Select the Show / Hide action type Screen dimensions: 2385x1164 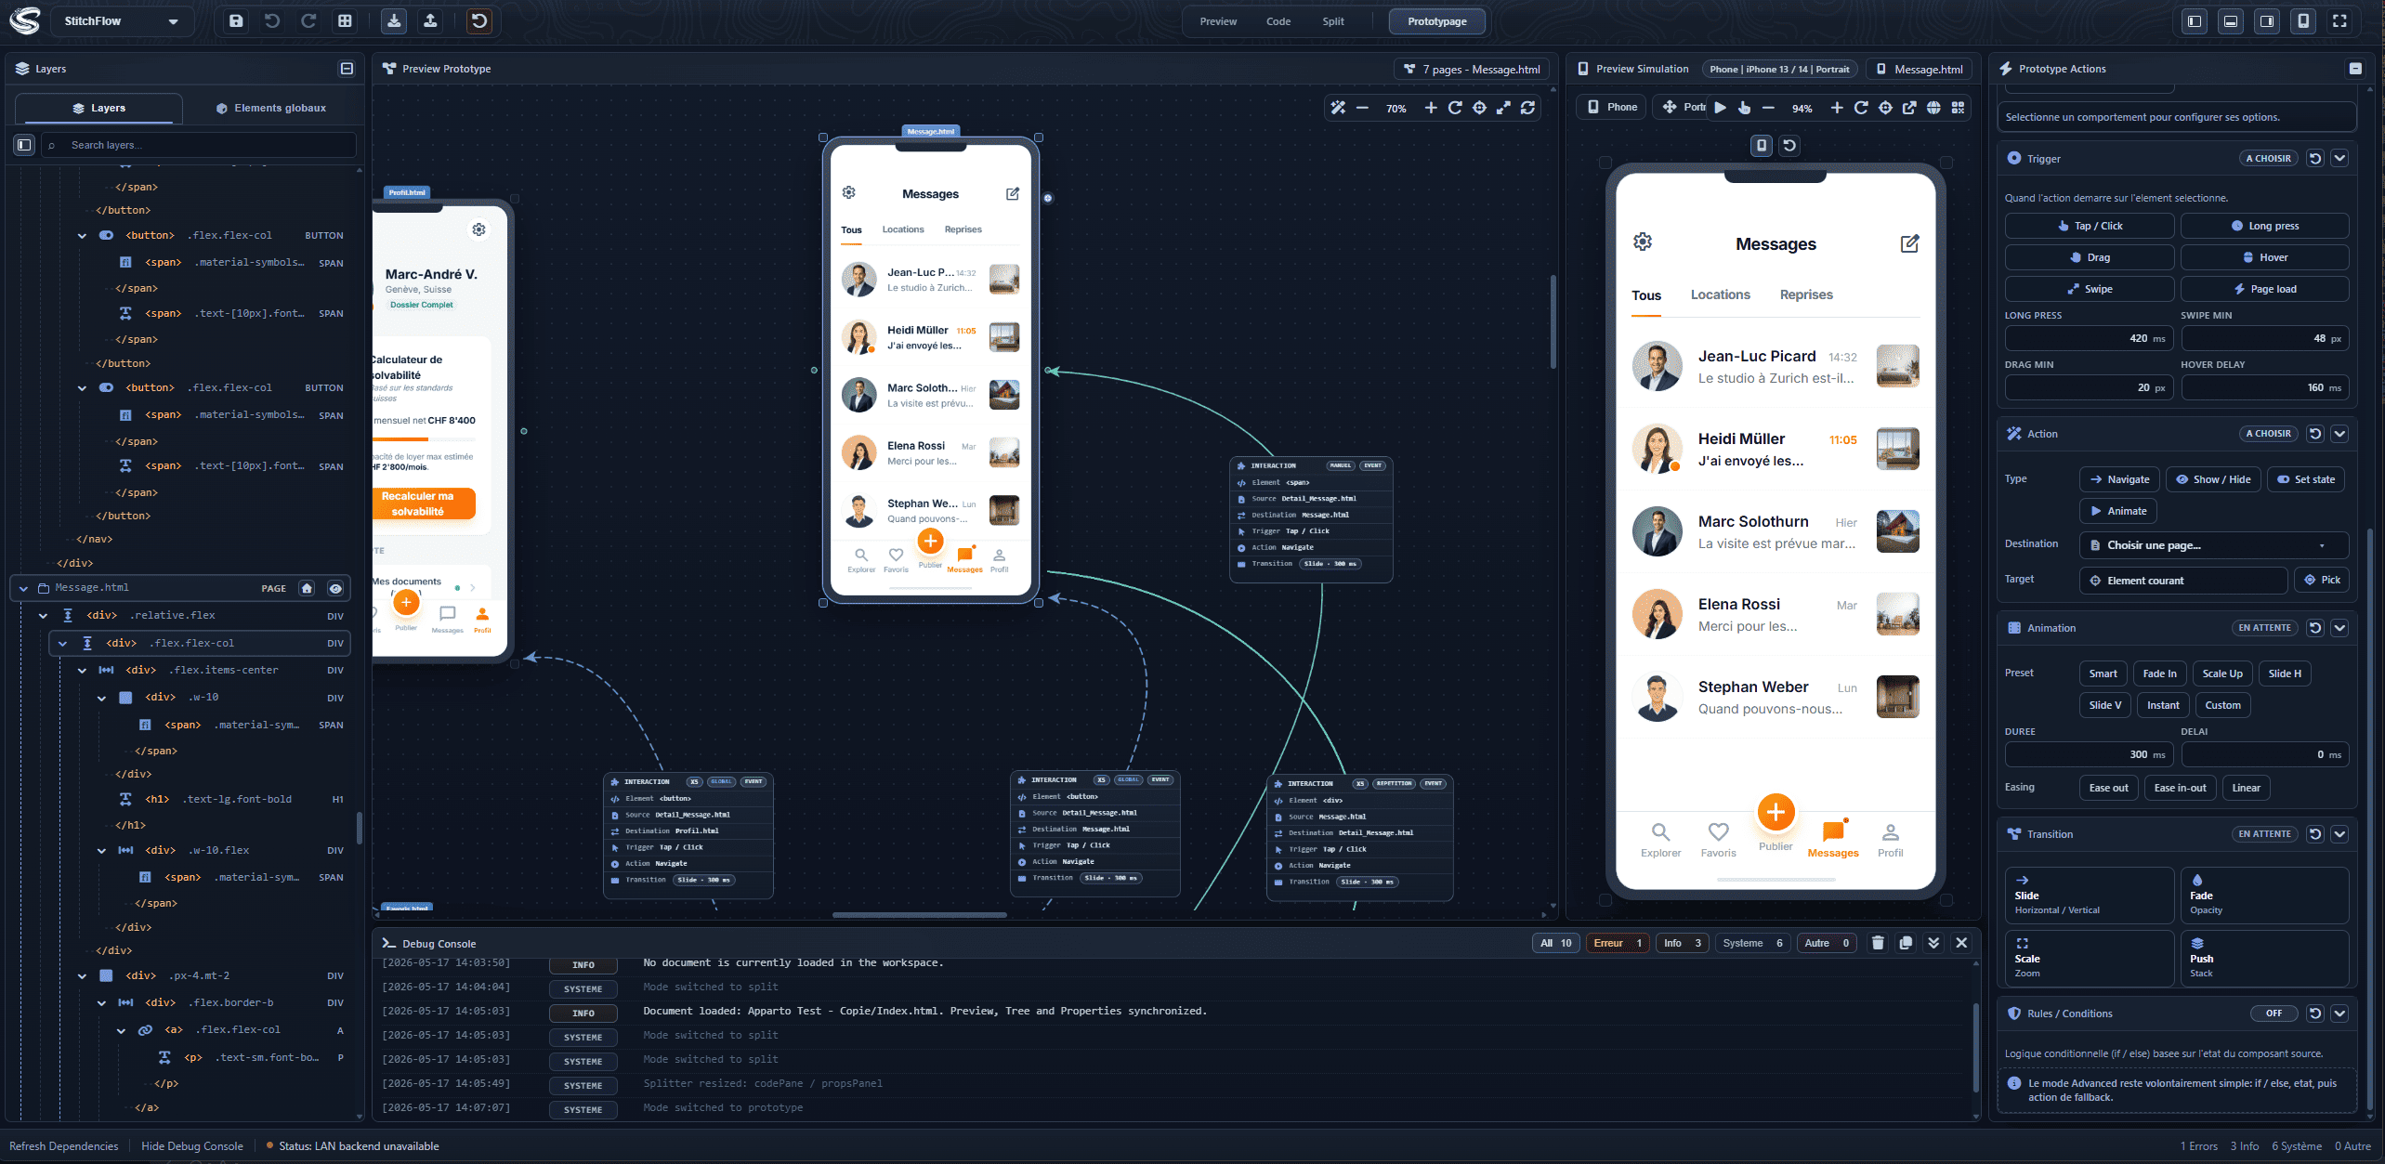pos(2213,479)
